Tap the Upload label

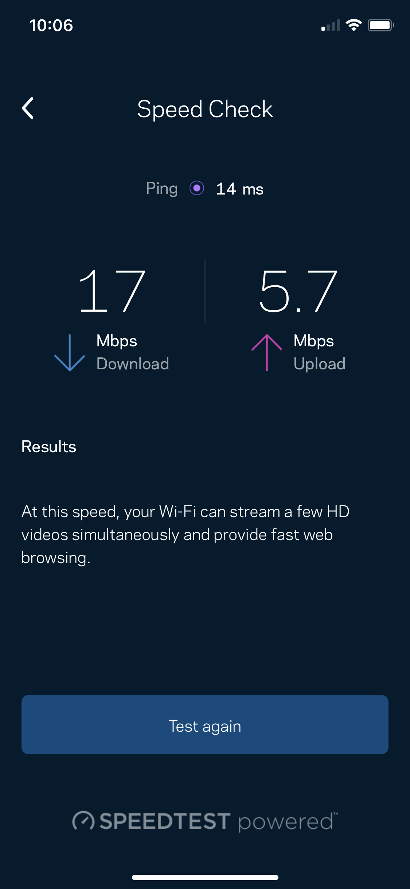point(319,364)
